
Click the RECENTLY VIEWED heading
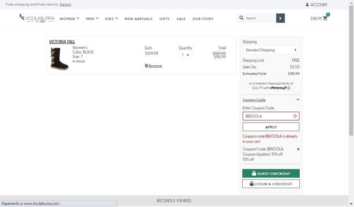coord(174,201)
